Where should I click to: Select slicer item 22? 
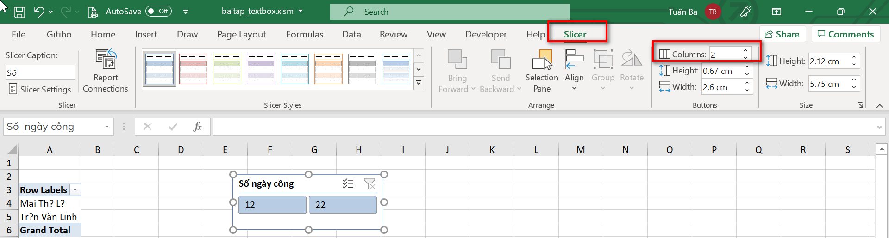[343, 205]
